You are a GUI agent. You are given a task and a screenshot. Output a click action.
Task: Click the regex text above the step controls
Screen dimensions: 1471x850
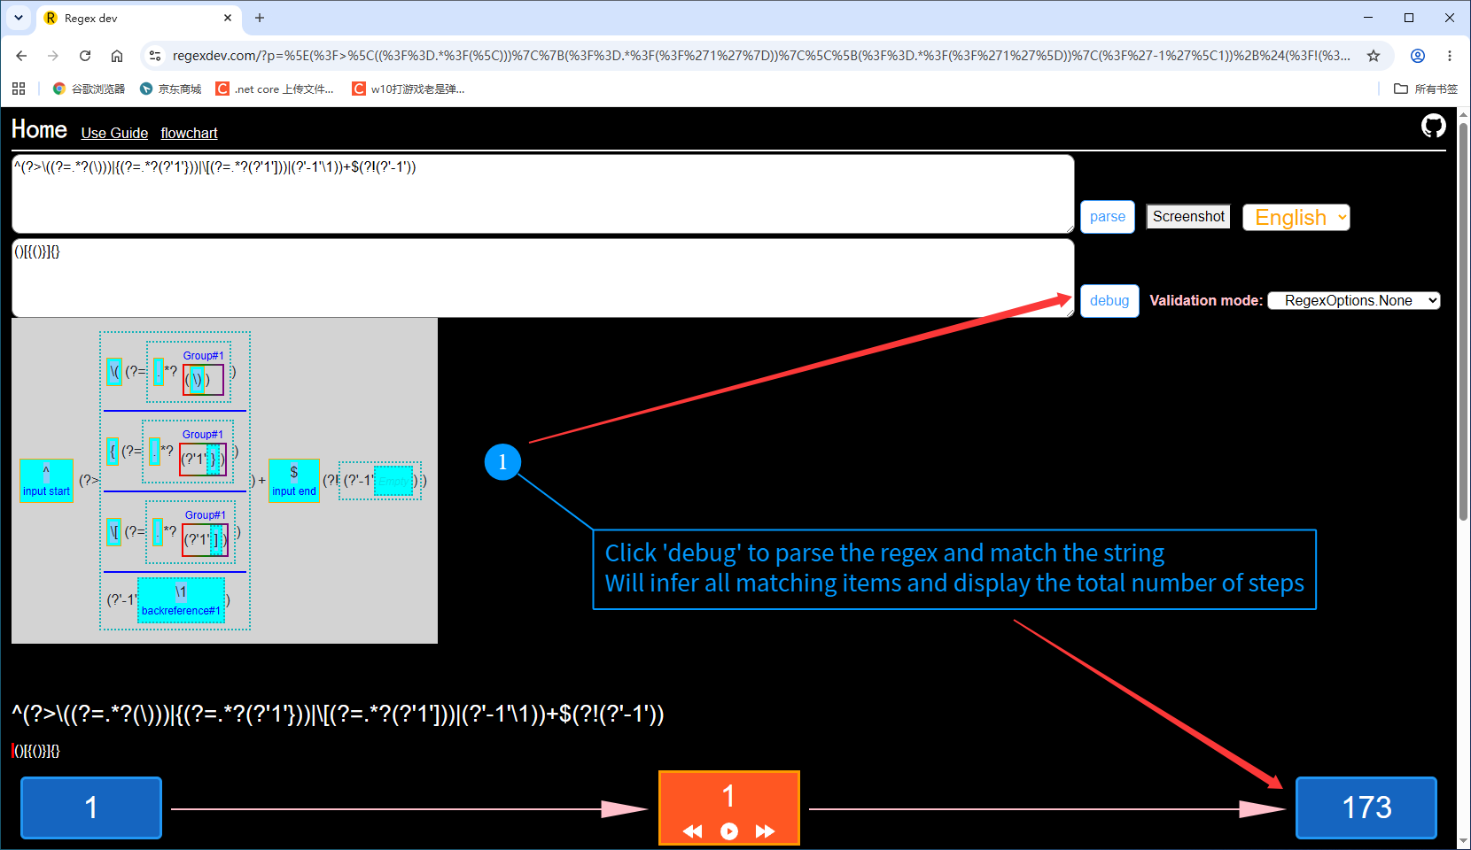(x=338, y=714)
